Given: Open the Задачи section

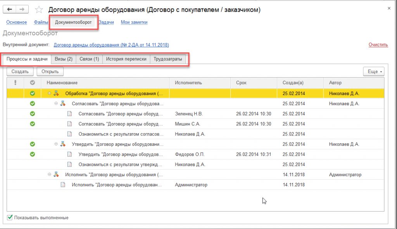Looking at the screenshot, I should point(106,22).
